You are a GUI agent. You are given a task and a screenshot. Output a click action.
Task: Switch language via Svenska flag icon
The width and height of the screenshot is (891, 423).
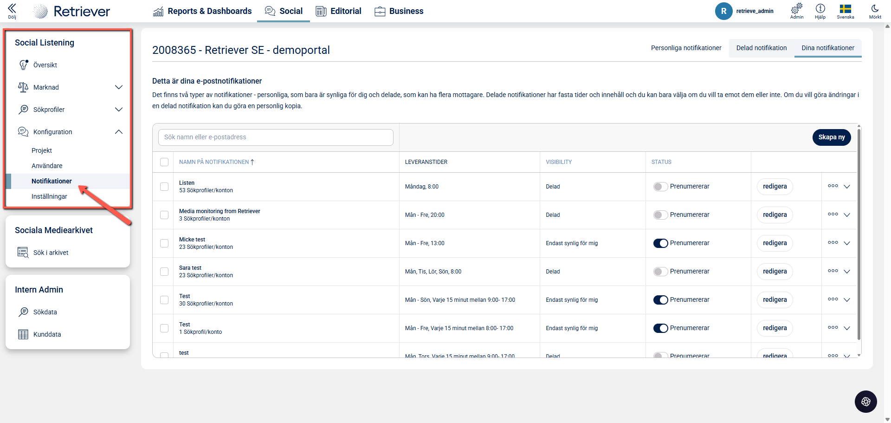pyautogui.click(x=845, y=9)
